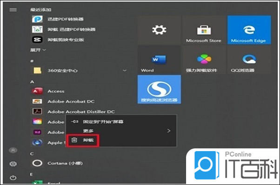Click the # letter group header

(32, 61)
